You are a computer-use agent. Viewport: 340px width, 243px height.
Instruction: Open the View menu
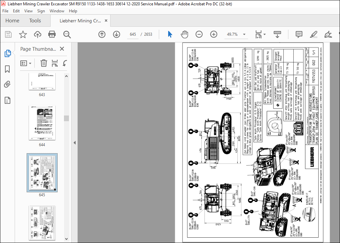pos(28,11)
